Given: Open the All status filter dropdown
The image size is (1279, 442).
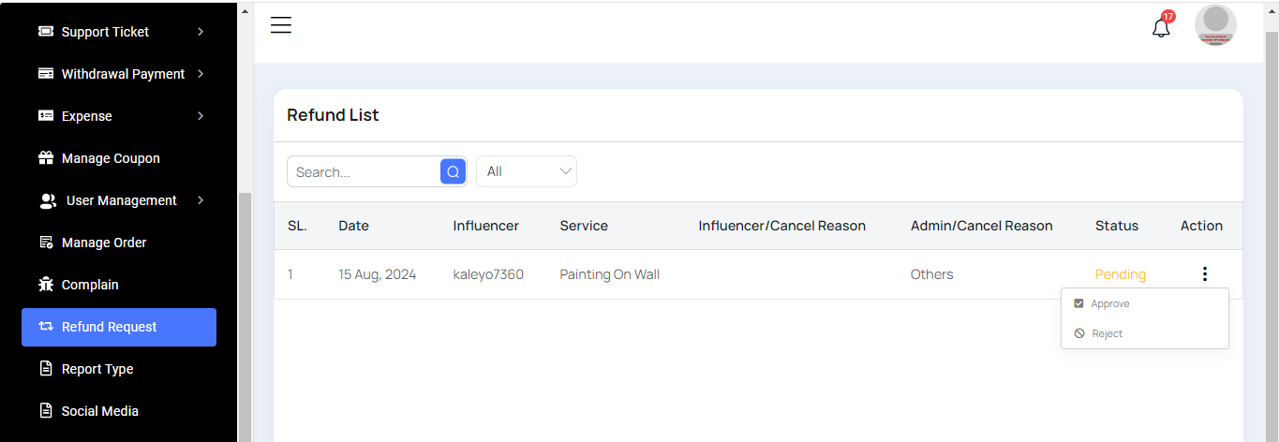Looking at the screenshot, I should tap(527, 171).
